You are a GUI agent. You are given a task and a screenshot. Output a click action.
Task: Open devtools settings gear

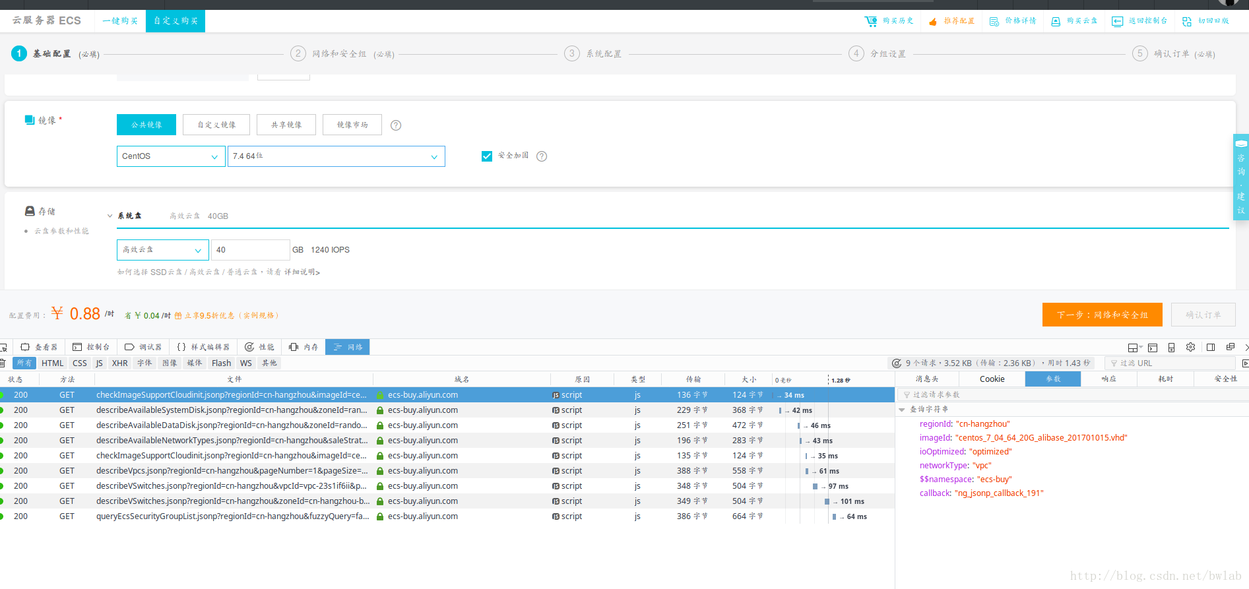1191,347
